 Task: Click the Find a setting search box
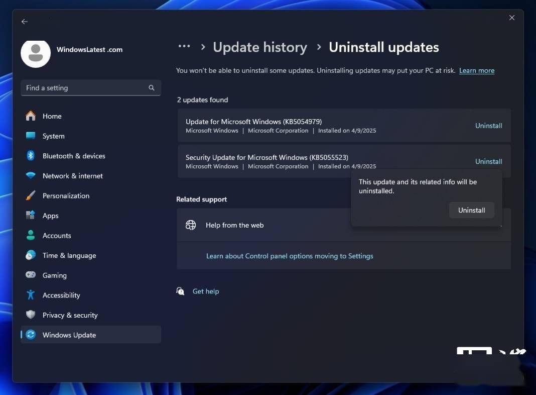(90, 87)
